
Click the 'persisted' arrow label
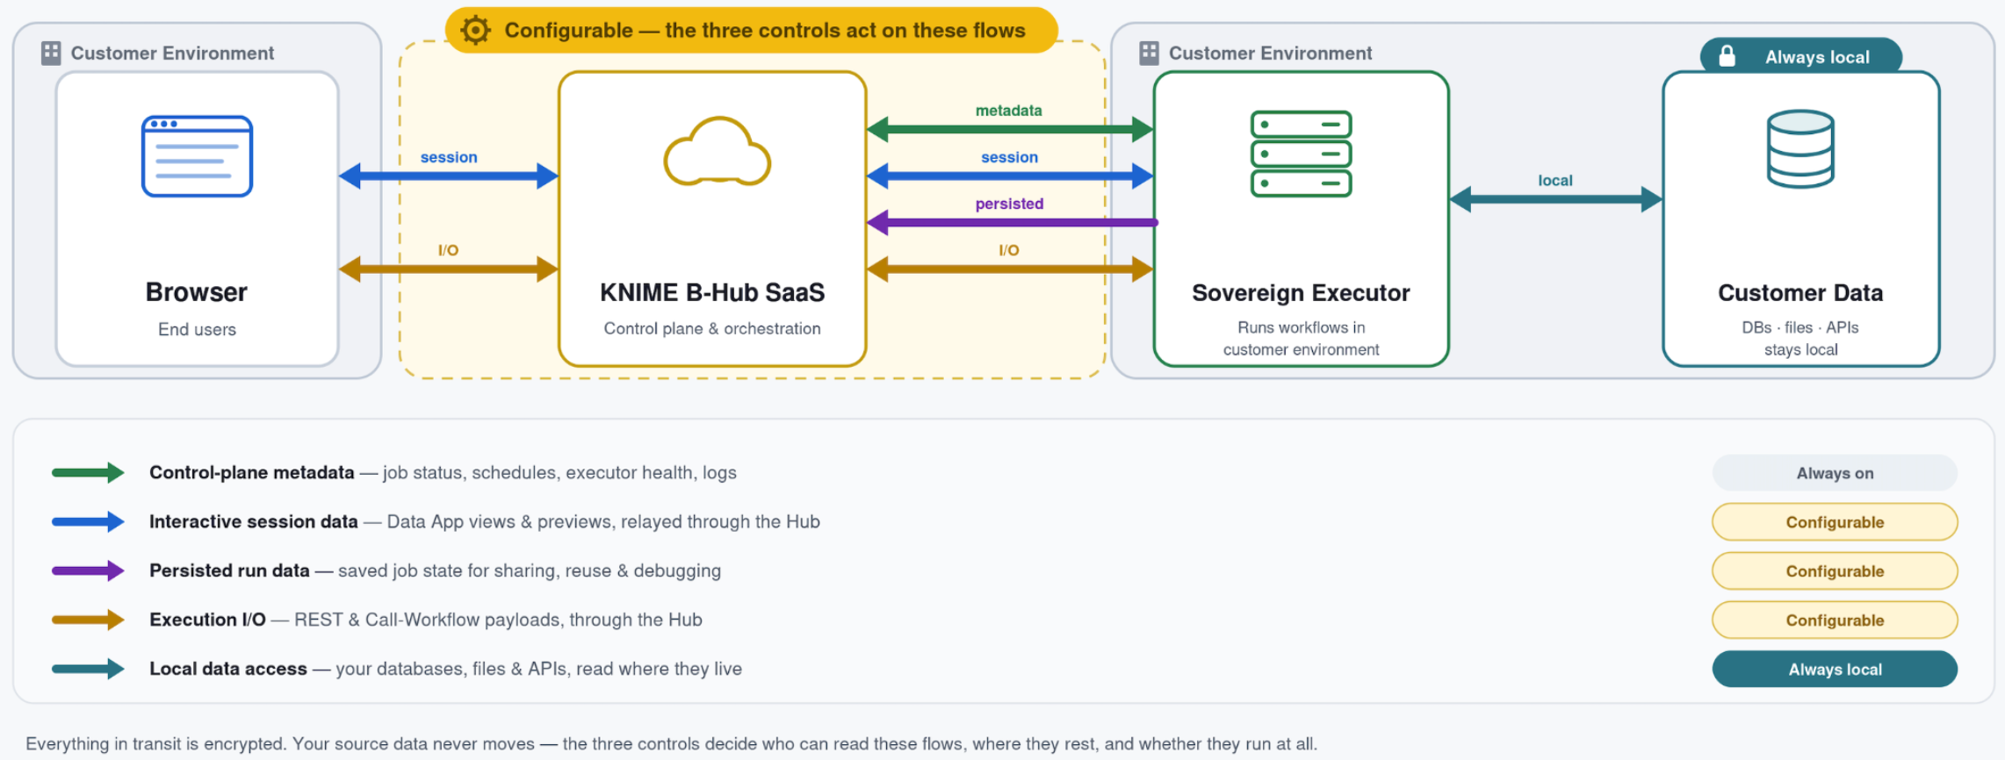point(1009,204)
